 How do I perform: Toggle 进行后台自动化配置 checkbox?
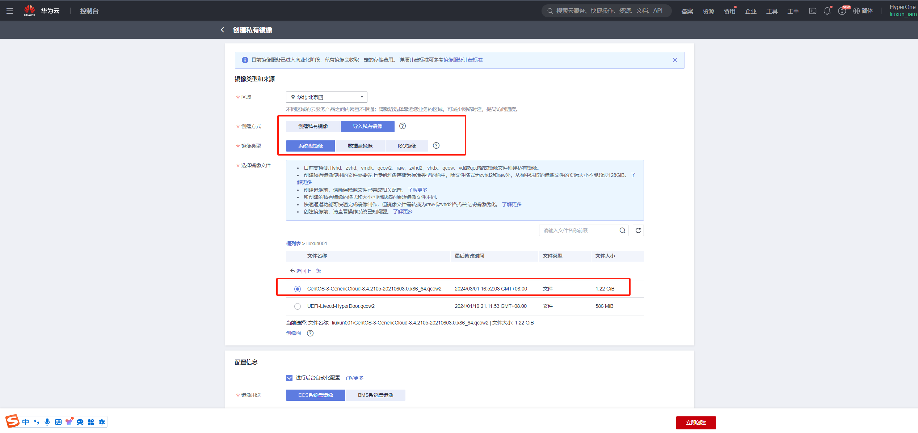289,378
